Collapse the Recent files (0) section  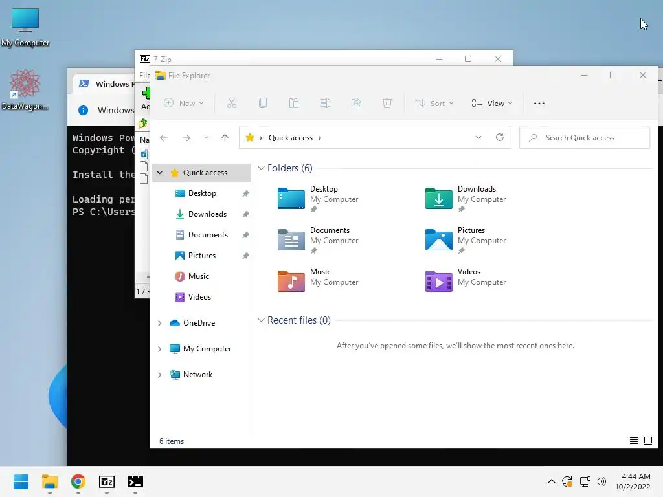coord(262,320)
